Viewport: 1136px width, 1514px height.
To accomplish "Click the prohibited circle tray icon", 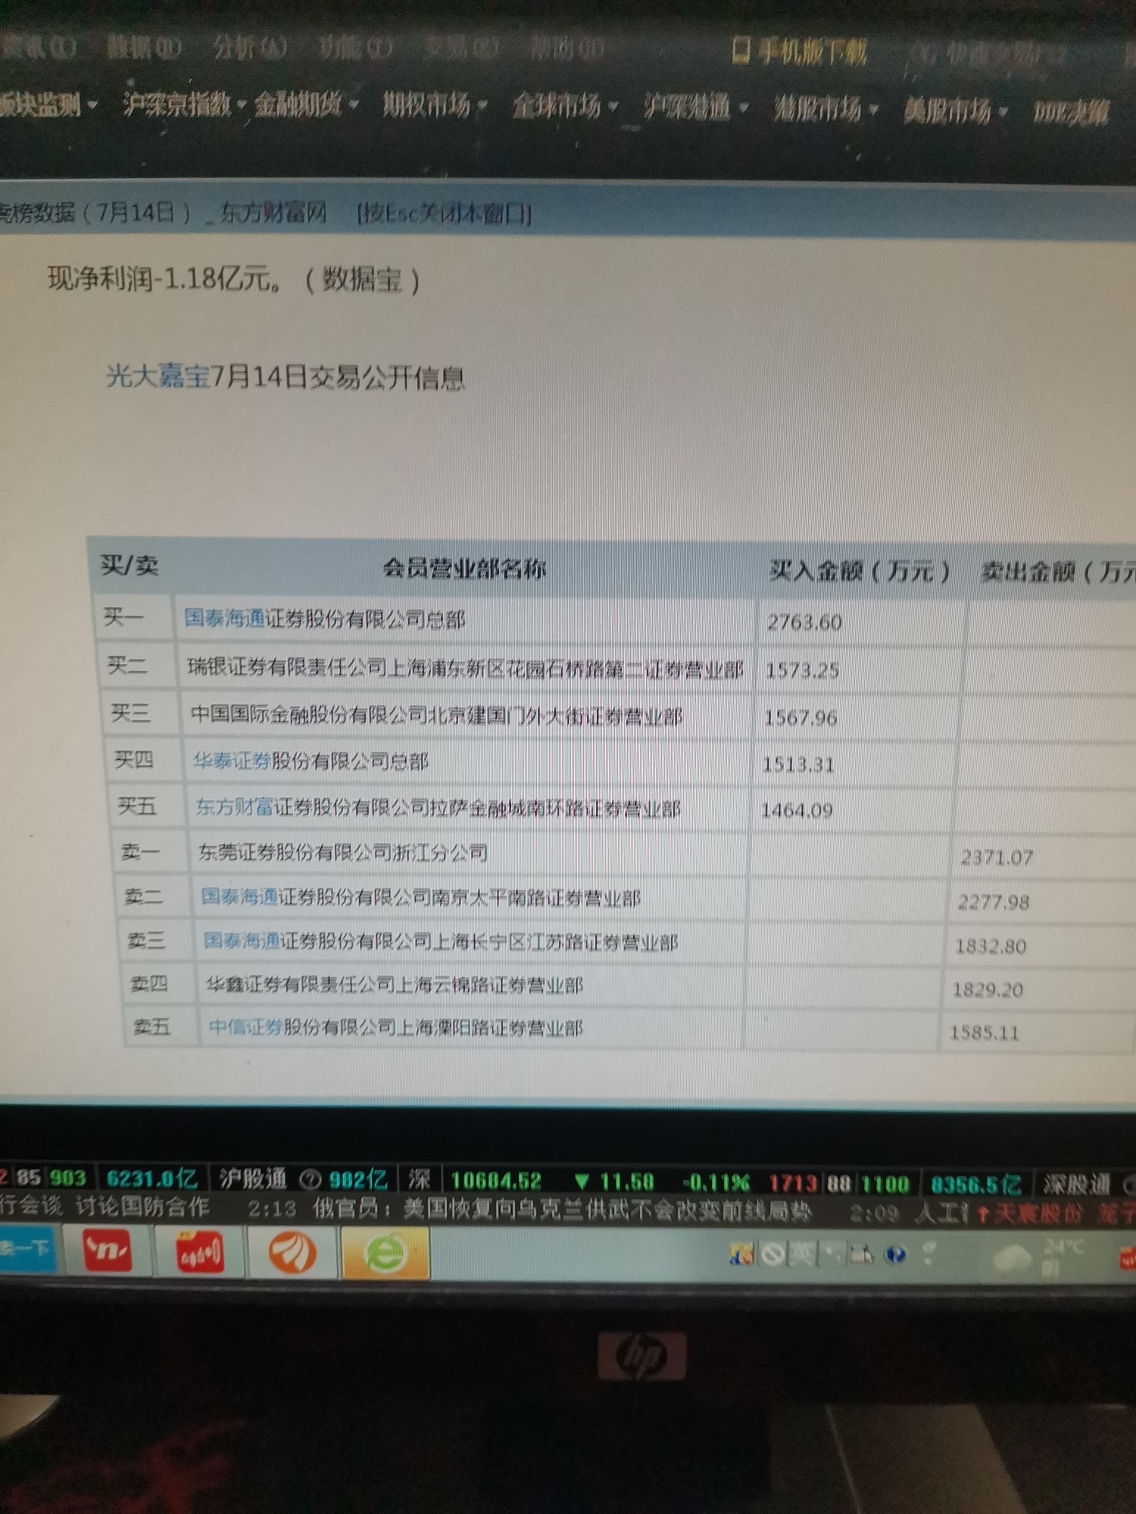I will (x=772, y=1254).
